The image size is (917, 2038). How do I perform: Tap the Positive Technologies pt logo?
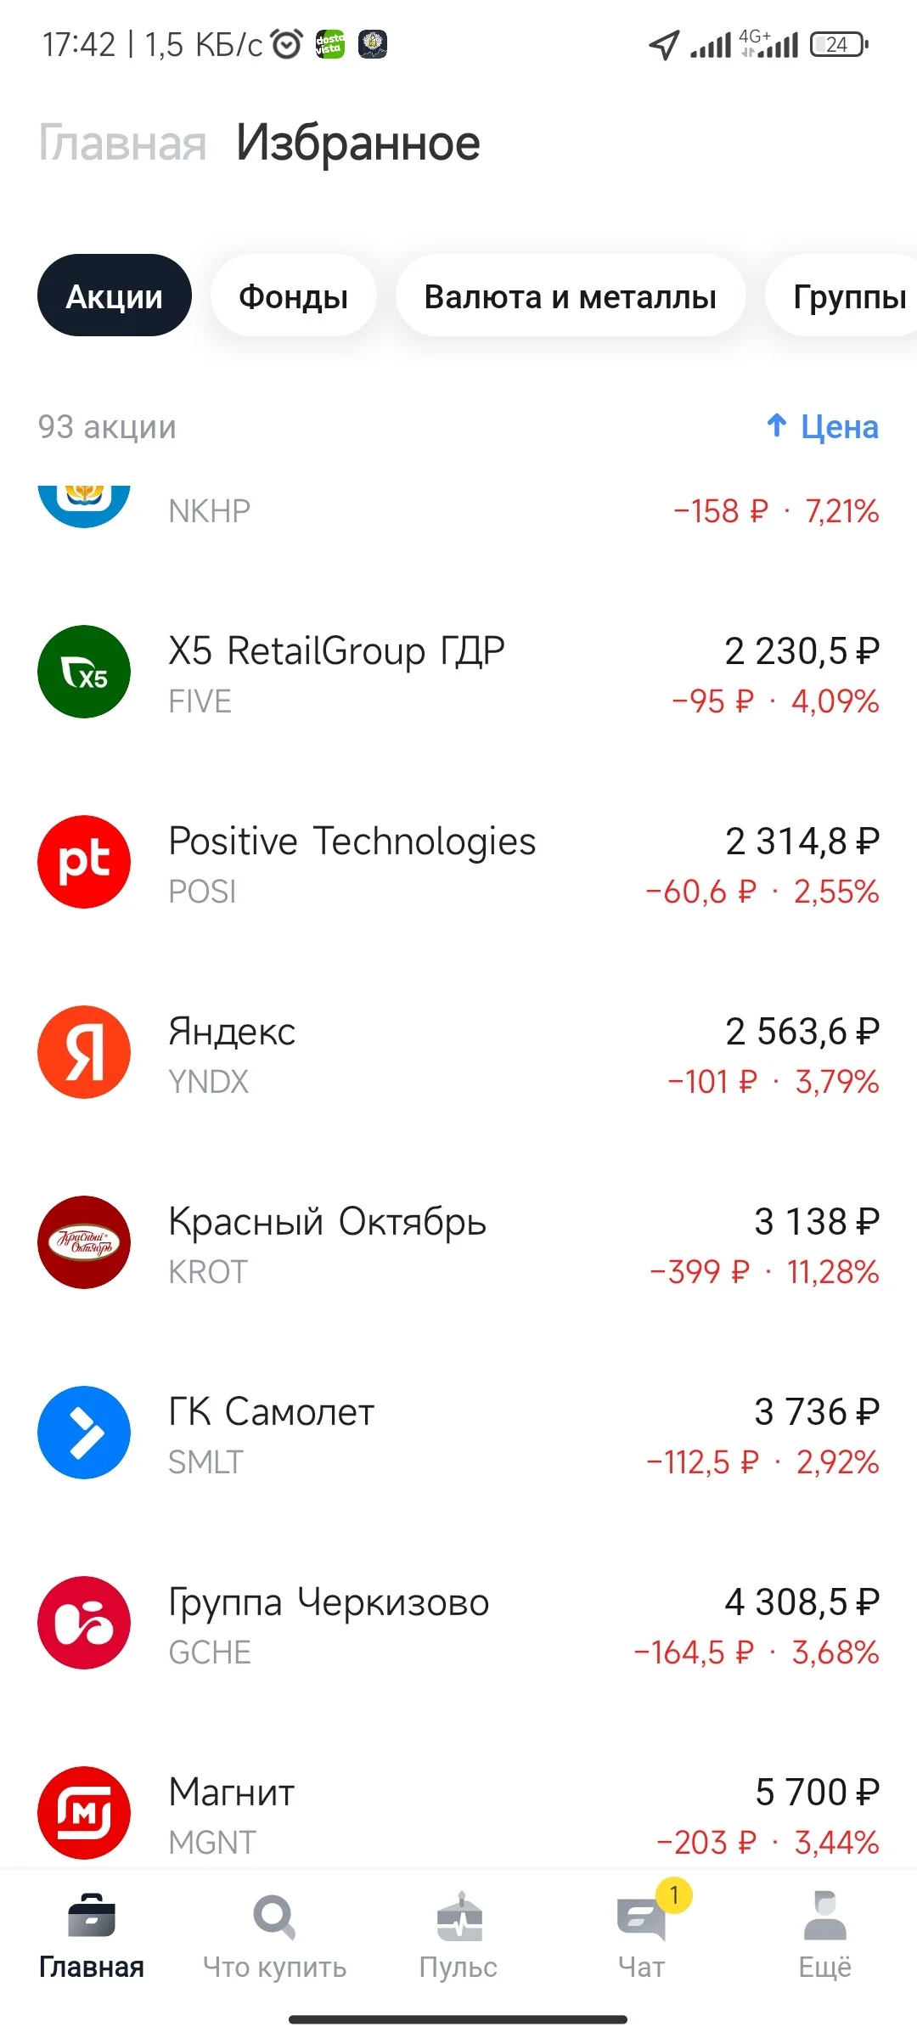coord(84,862)
